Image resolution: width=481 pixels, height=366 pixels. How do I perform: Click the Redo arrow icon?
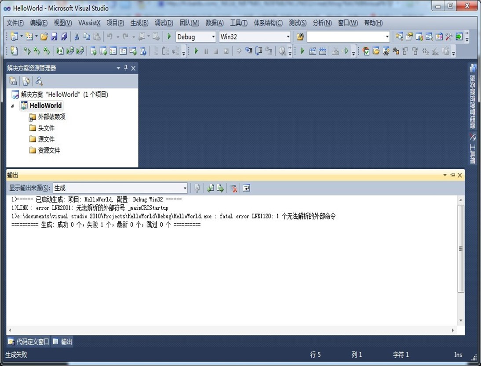(x=125, y=36)
